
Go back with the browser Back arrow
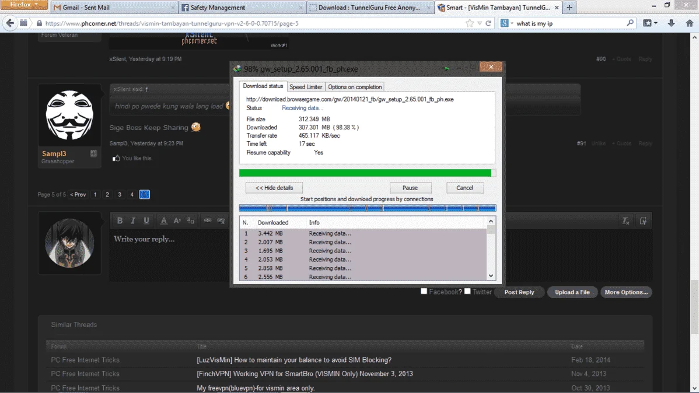pos(10,23)
